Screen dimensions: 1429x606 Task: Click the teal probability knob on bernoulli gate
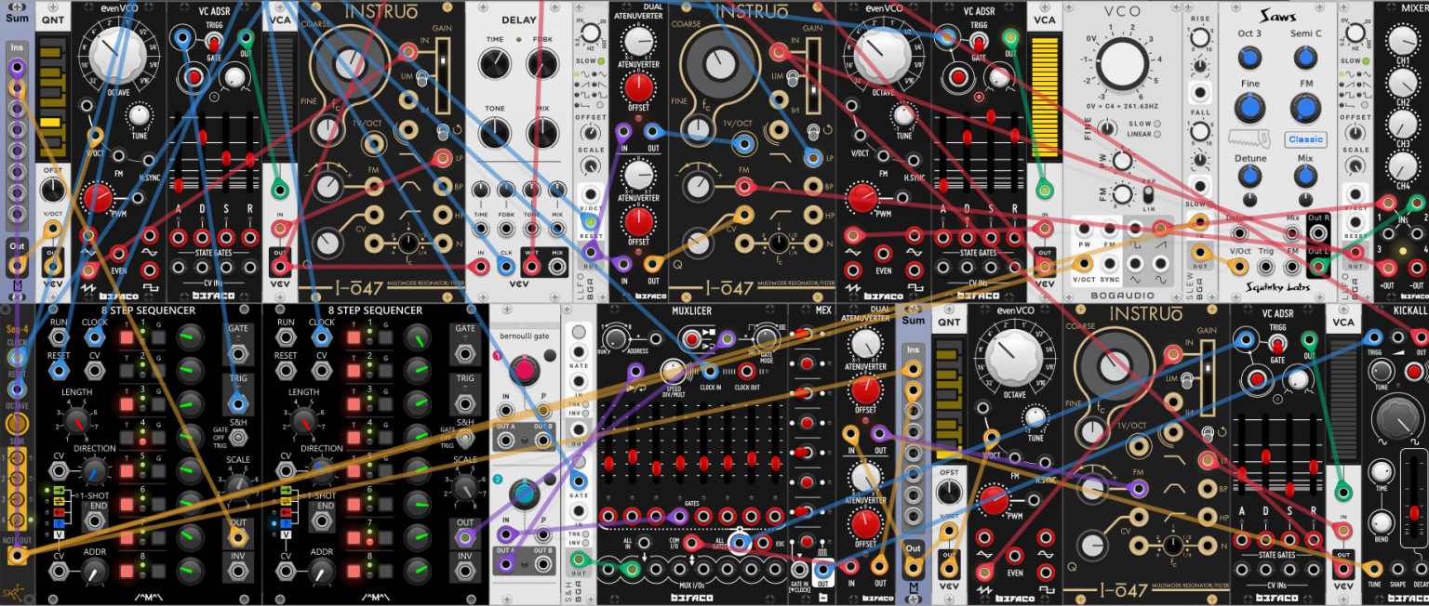point(527,493)
